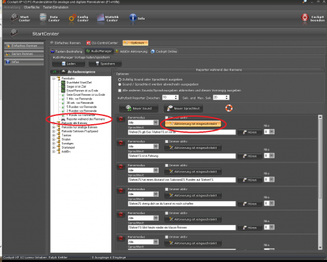Click the highlighted orange 'Aktivierung ist eingeschränkt' button
Screen dimensions: 327x262
pyautogui.click(x=193, y=123)
